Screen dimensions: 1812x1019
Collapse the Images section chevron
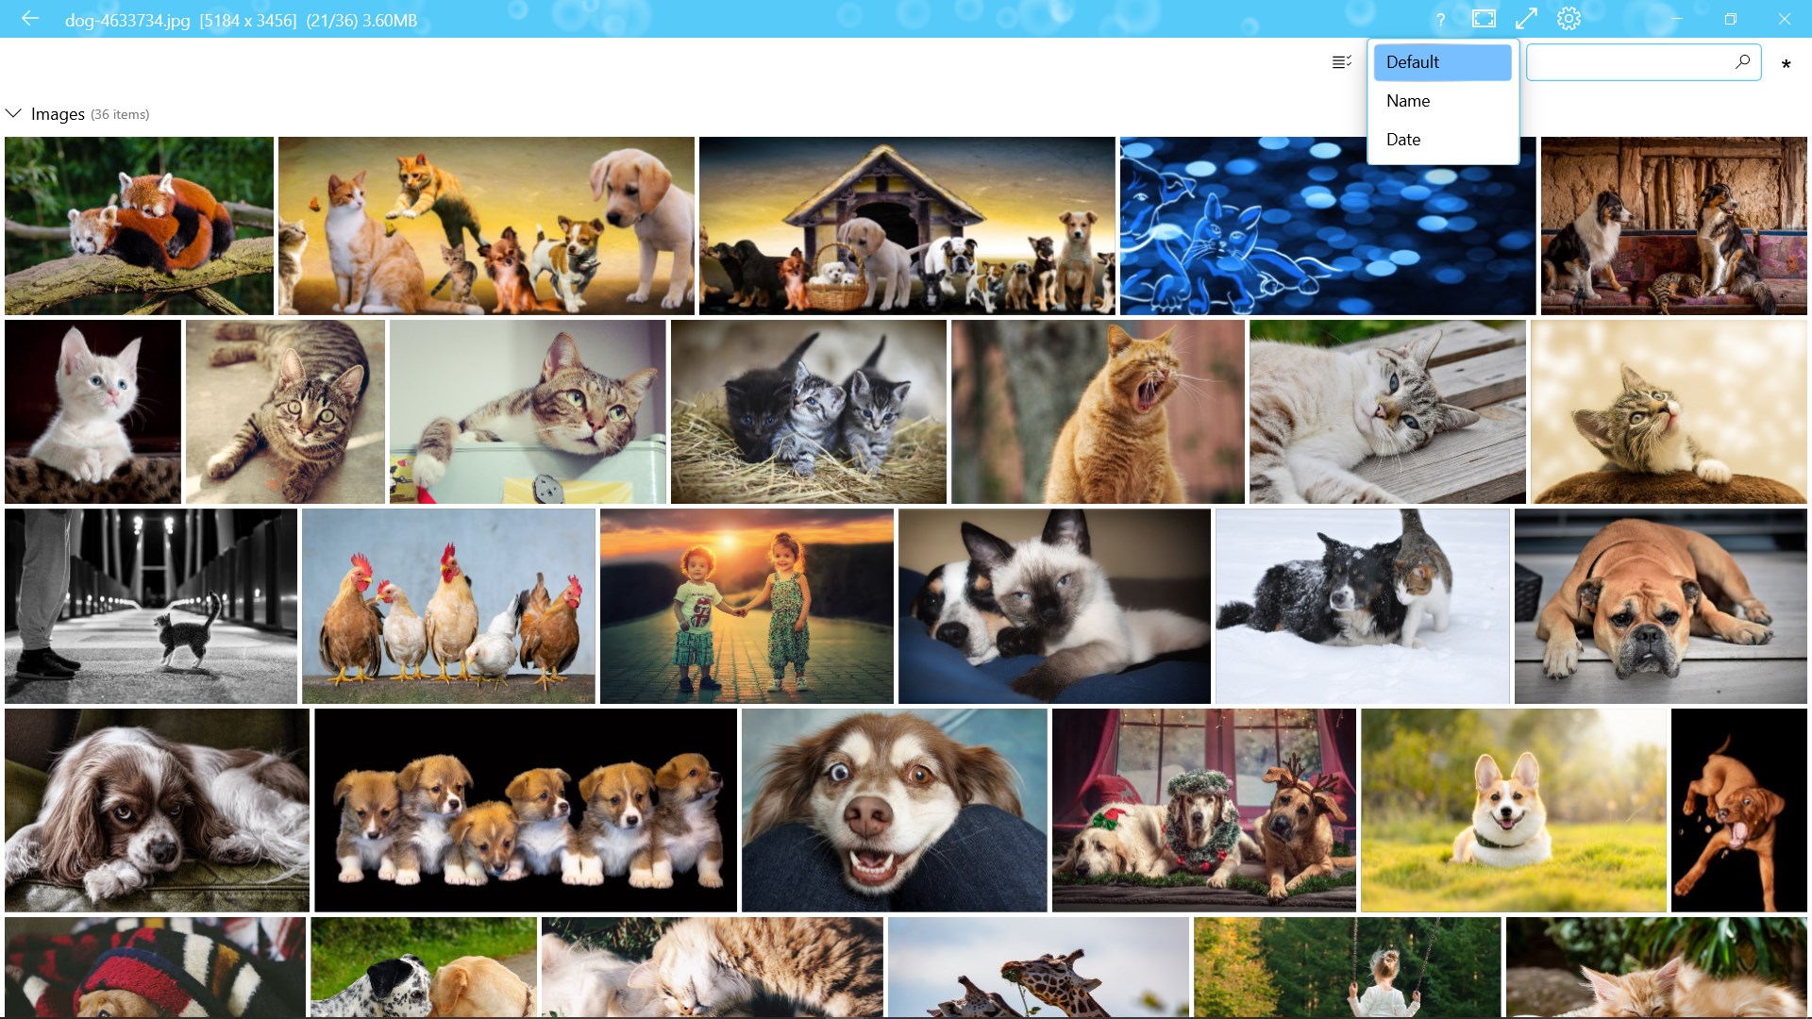click(x=13, y=113)
